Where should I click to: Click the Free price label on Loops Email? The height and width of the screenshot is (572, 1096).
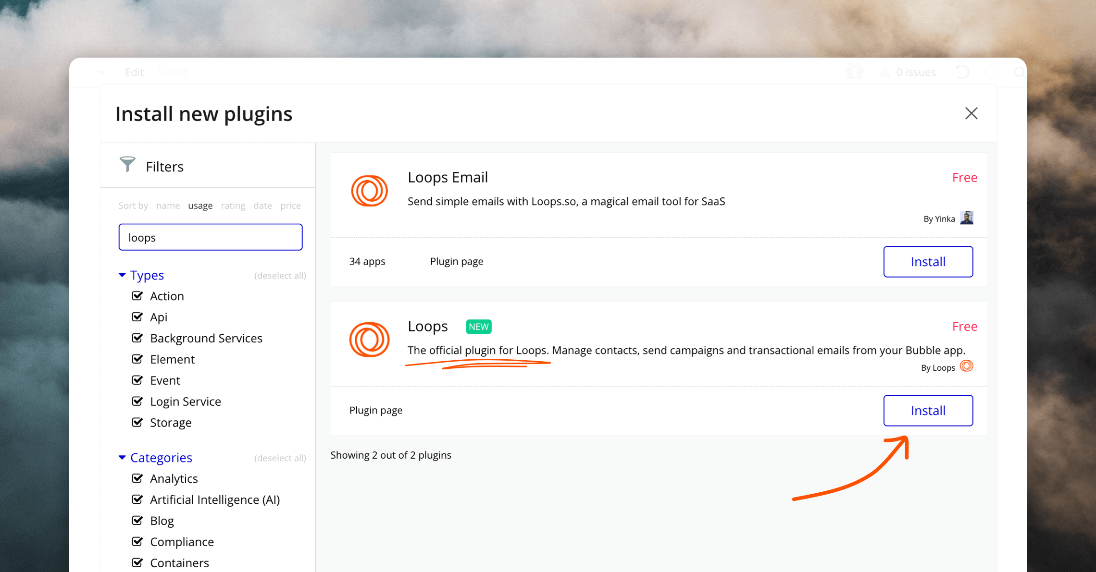click(x=964, y=178)
